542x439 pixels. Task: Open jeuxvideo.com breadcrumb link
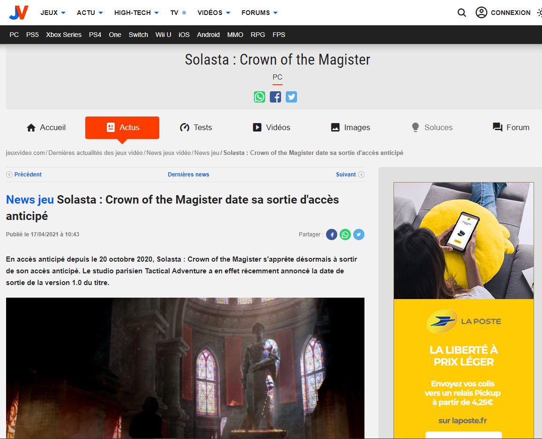(26, 153)
